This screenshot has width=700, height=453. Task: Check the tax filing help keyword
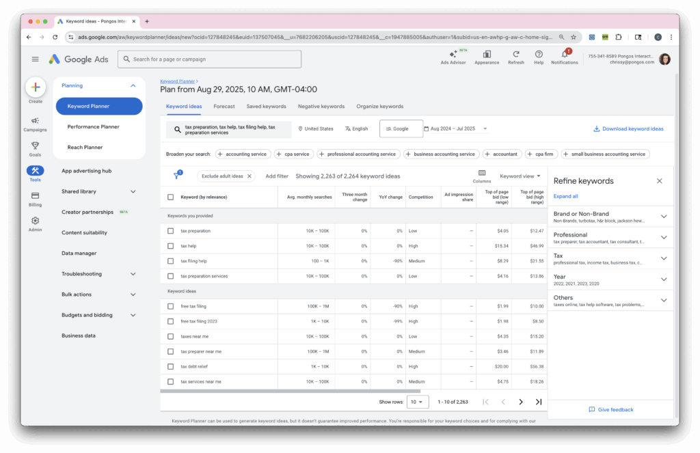[170, 261]
